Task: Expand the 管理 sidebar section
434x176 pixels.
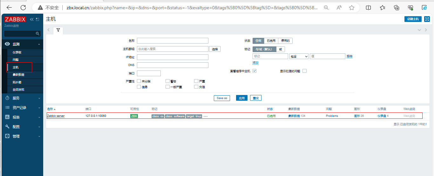Action: click(x=22, y=136)
